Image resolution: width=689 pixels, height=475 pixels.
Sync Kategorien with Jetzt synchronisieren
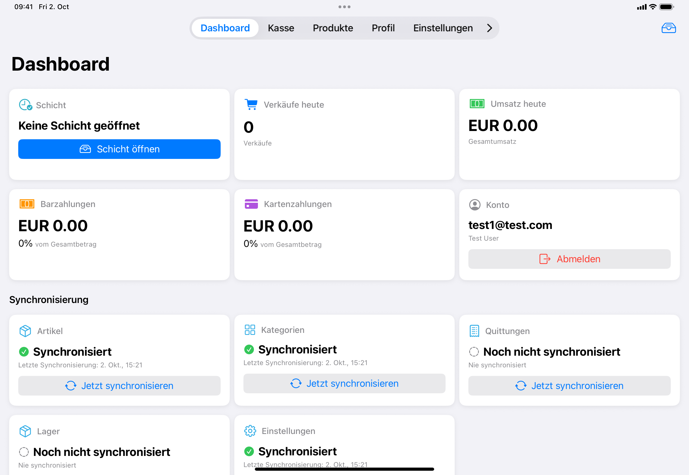[x=344, y=383]
